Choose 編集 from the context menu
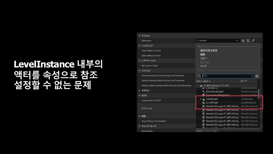The image size is (273, 154). 203,54
